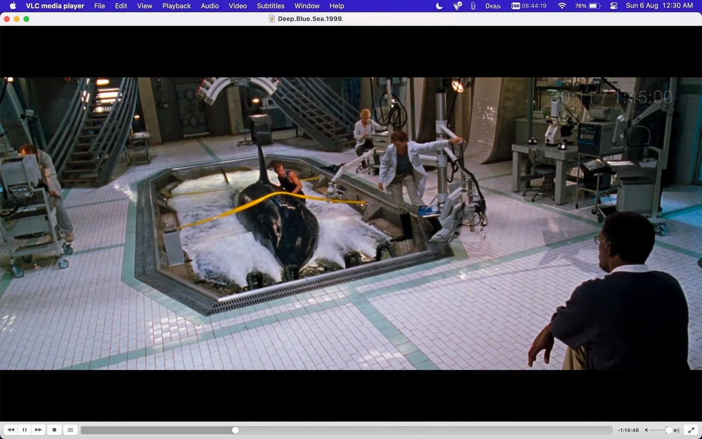Open the Help menu
Viewport: 702px width, 439px height.
(337, 6)
